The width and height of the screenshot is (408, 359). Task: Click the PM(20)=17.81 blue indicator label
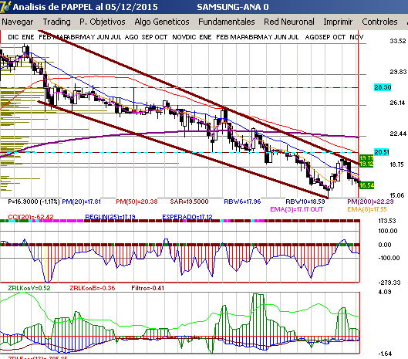point(81,202)
